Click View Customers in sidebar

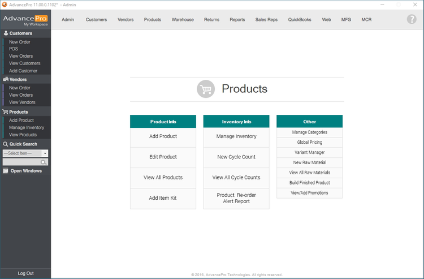click(x=25, y=63)
